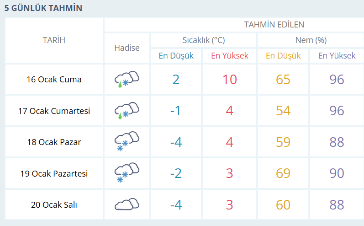Screen dimensions: 364x226
Task: Select the 16 Ocak Cuma date cell
Action: (x=54, y=79)
